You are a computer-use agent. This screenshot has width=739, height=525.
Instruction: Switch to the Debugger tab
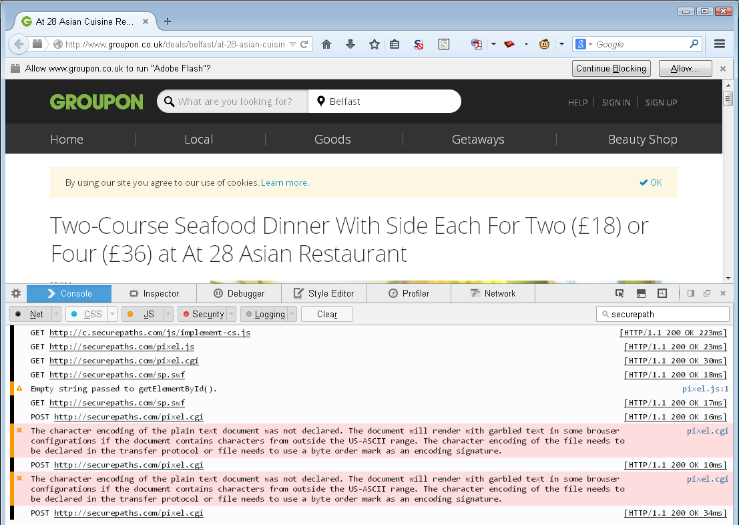click(x=239, y=293)
